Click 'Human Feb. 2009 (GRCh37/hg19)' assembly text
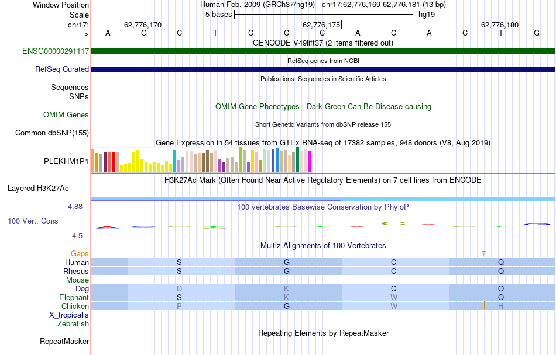556x355 pixels. (x=258, y=5)
